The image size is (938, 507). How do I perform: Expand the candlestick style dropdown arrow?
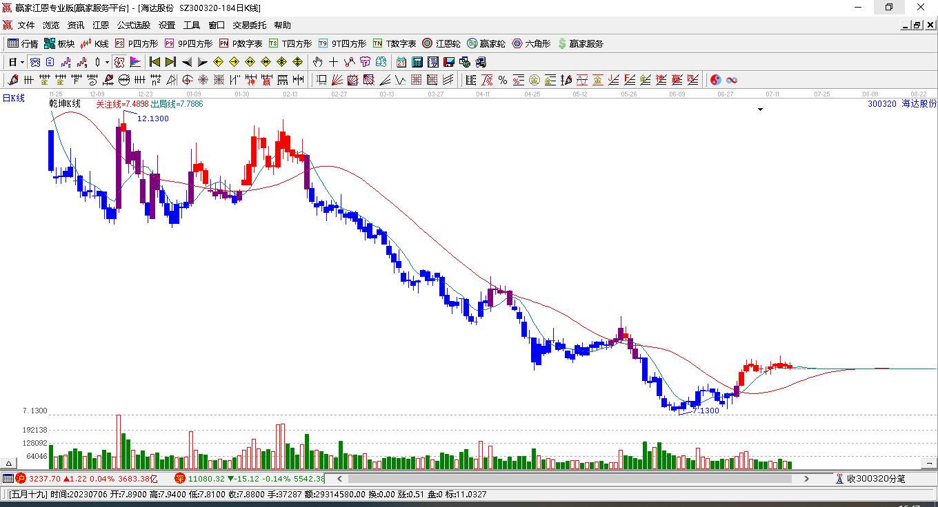[x=107, y=62]
